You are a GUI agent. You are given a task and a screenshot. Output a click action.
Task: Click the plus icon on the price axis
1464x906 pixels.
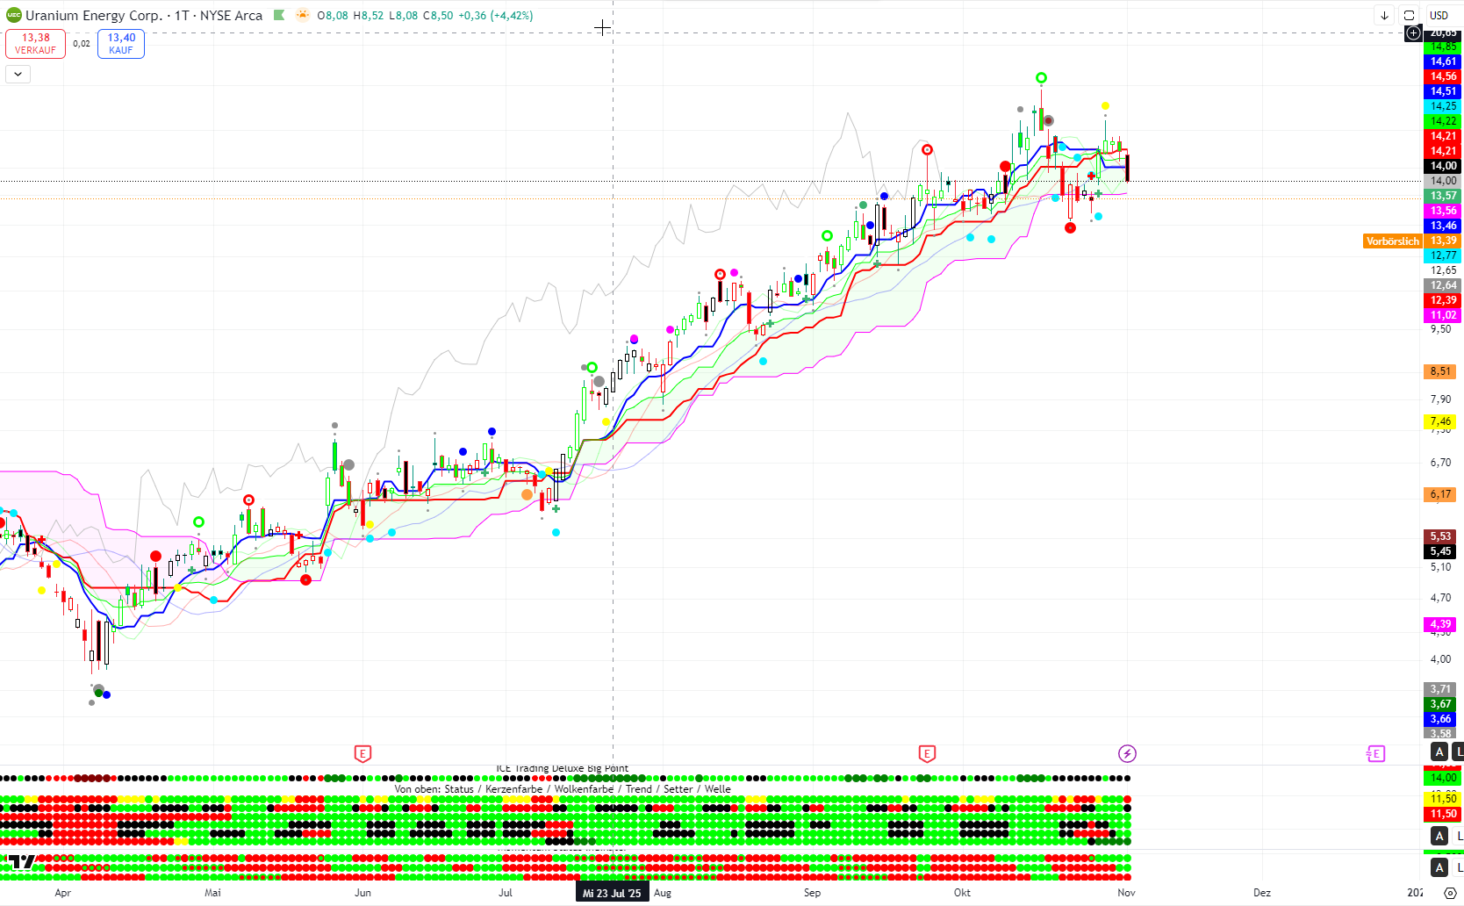click(1413, 33)
